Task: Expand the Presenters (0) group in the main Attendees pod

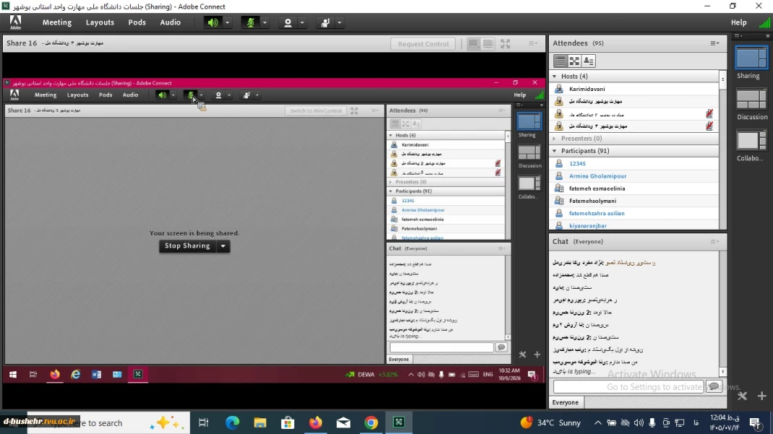Action: [555, 139]
